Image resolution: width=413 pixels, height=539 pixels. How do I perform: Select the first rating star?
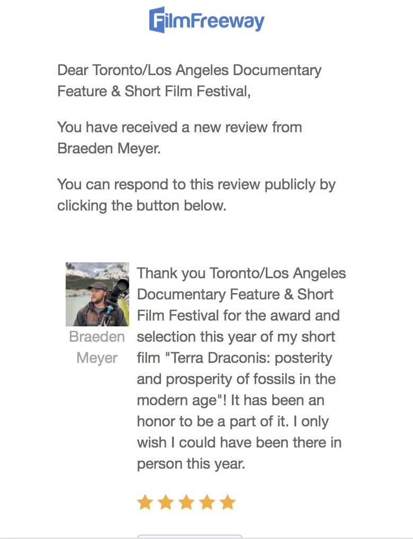coord(145,502)
